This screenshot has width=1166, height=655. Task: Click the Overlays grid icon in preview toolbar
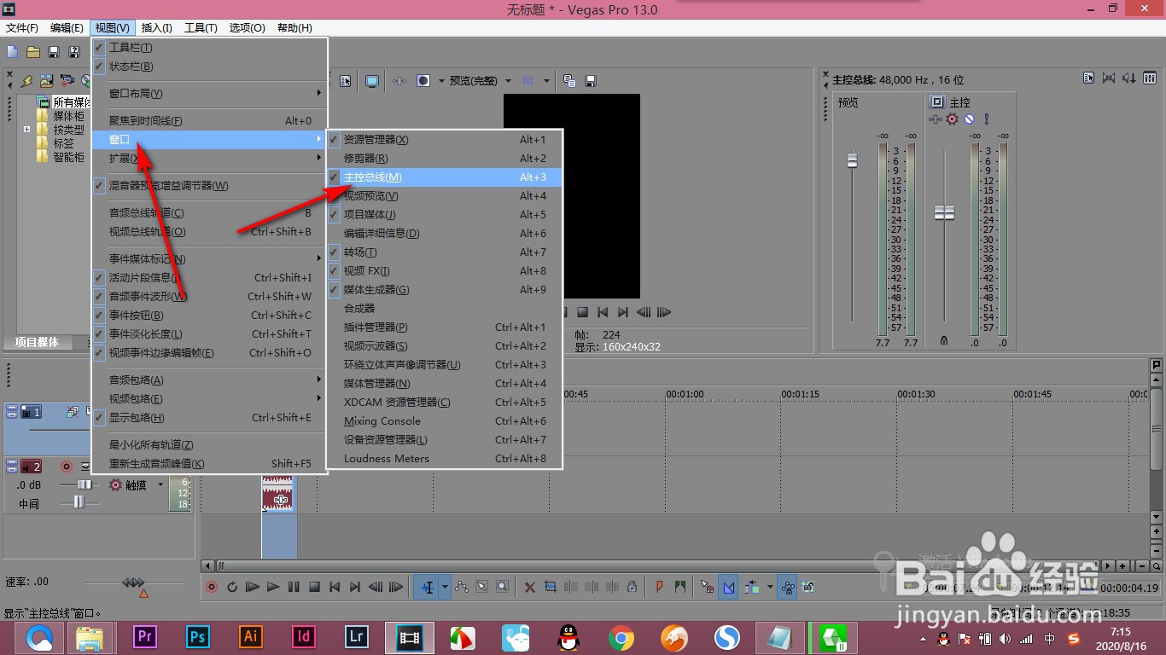click(528, 81)
